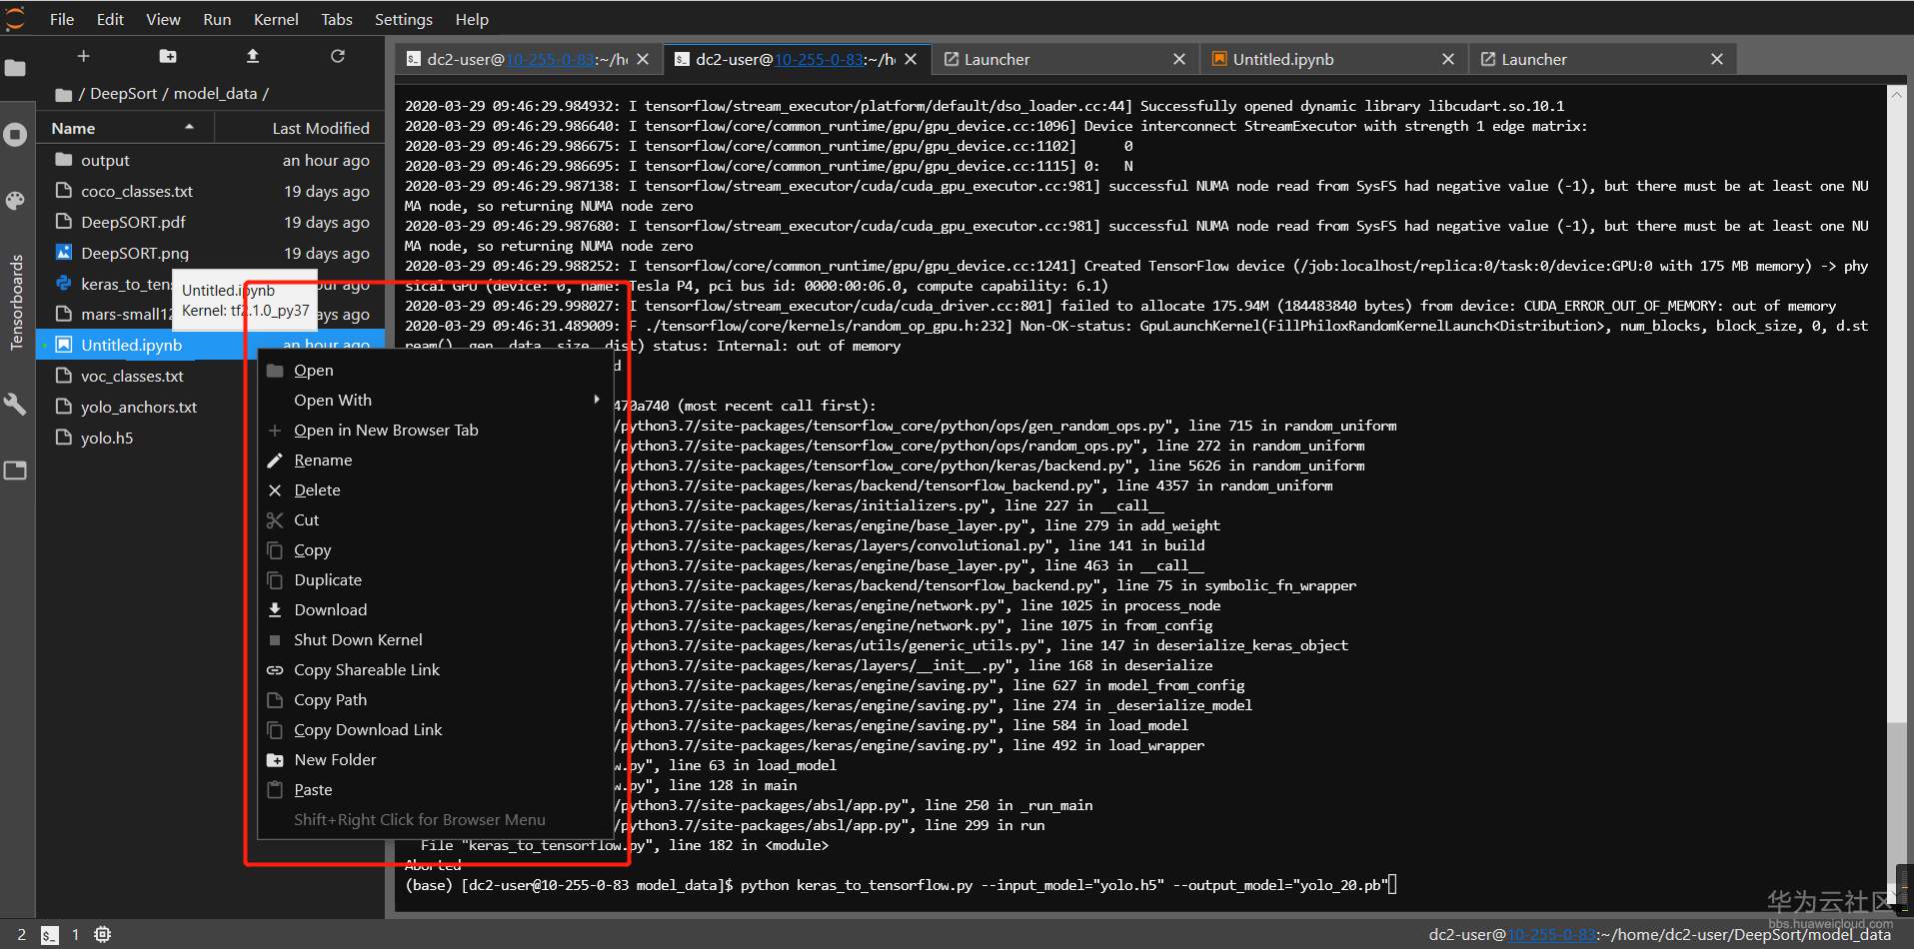Select DeepSORT.pdf in file list
The height and width of the screenshot is (949, 1914).
pyautogui.click(x=211, y=222)
